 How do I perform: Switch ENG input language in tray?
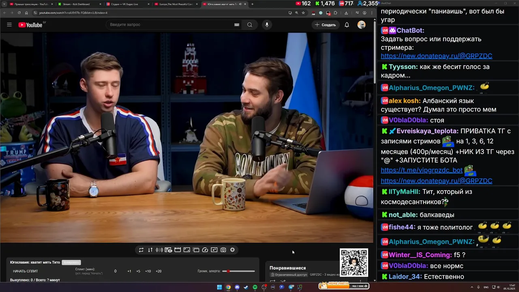486,287
